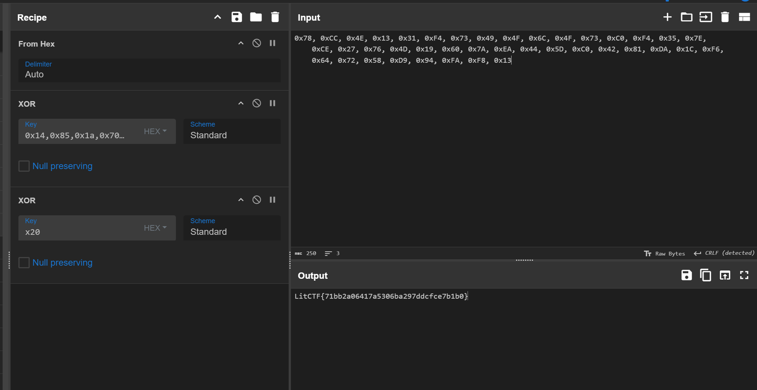Reset the pane layout
The height and width of the screenshot is (390, 757).
tap(745, 17)
